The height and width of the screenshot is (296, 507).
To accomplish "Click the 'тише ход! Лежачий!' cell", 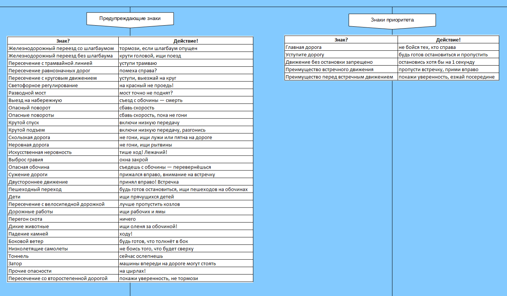I will point(185,152).
